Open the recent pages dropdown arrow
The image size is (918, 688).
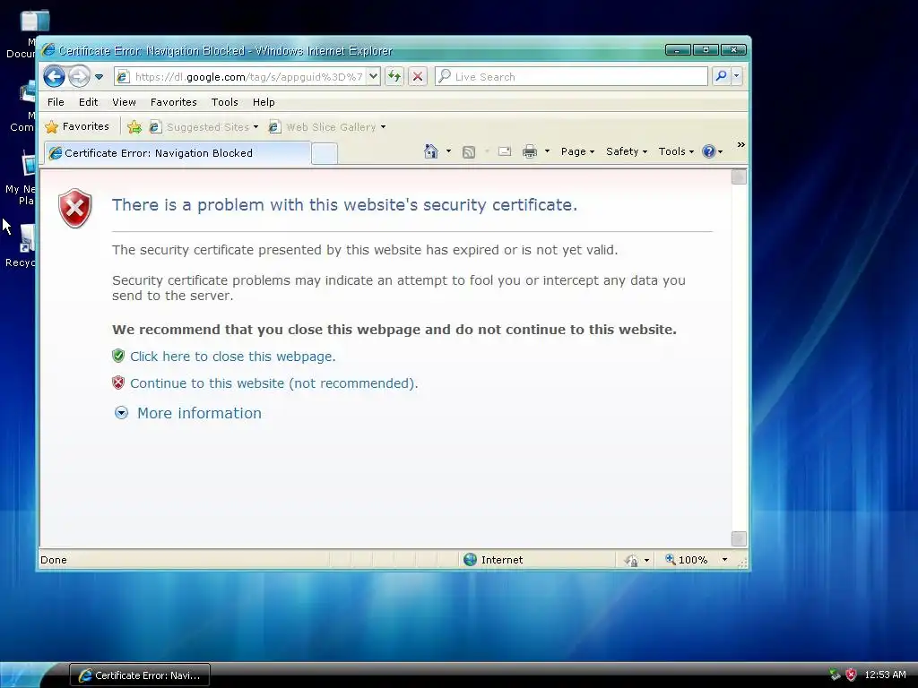(x=99, y=77)
